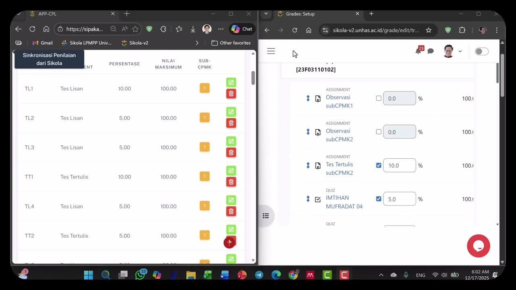Open a new tab in Edge
516x290 pixels.
click(127, 14)
